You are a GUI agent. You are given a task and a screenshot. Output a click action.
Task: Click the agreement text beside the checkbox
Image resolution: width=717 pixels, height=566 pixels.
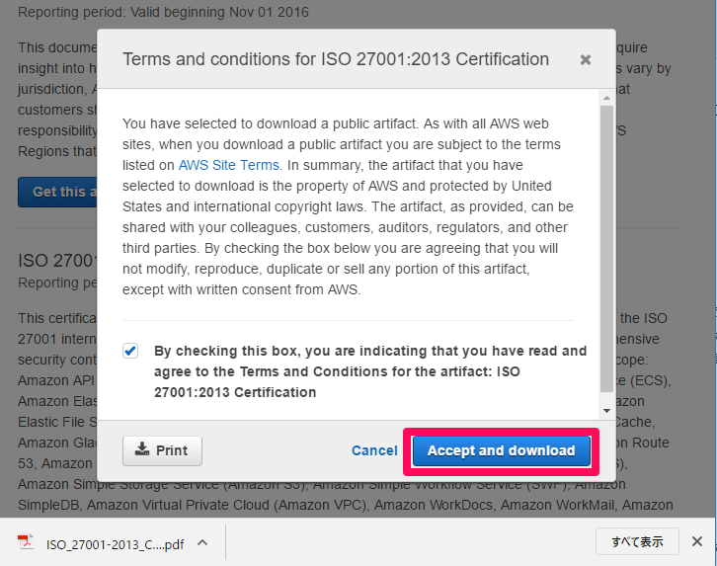pos(370,371)
